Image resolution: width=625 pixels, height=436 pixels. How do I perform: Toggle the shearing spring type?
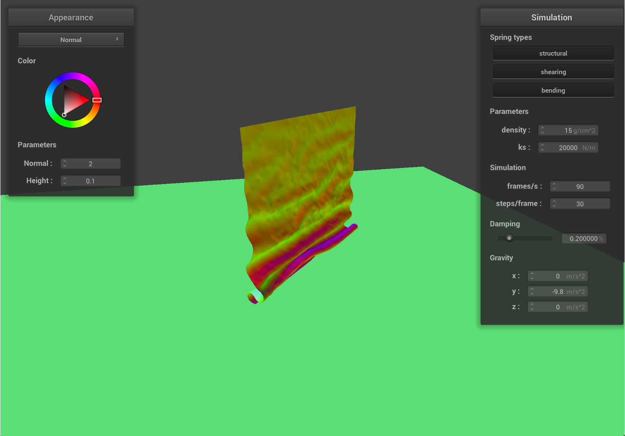(553, 72)
